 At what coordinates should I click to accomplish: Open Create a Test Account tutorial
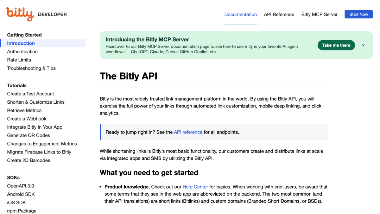pyautogui.click(x=30, y=94)
